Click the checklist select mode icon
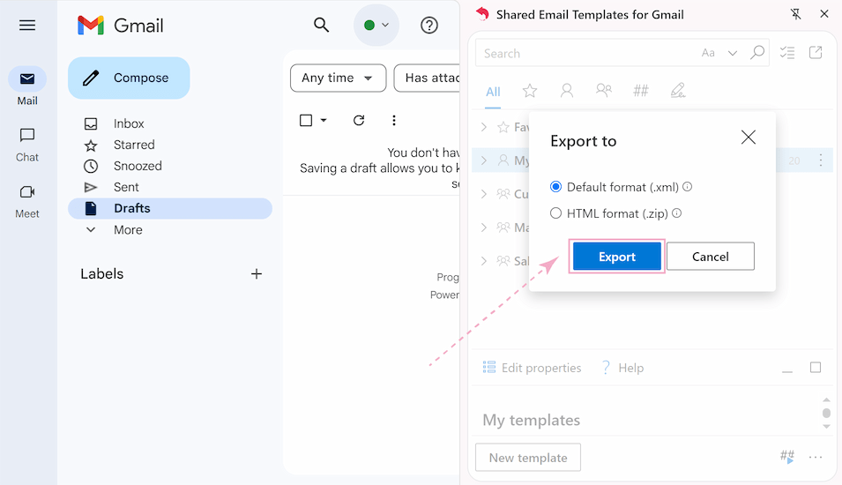The width and height of the screenshot is (842, 485). point(787,53)
